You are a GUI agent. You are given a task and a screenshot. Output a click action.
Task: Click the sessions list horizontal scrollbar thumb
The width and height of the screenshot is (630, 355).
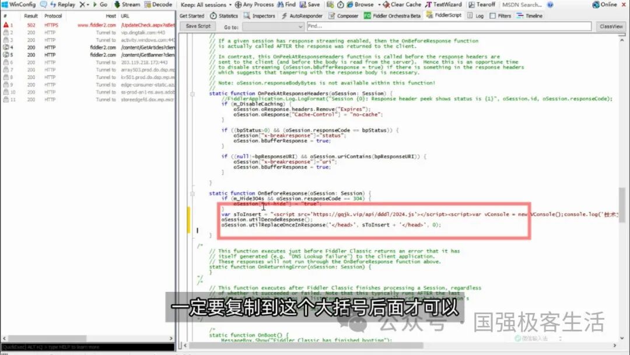47,339
